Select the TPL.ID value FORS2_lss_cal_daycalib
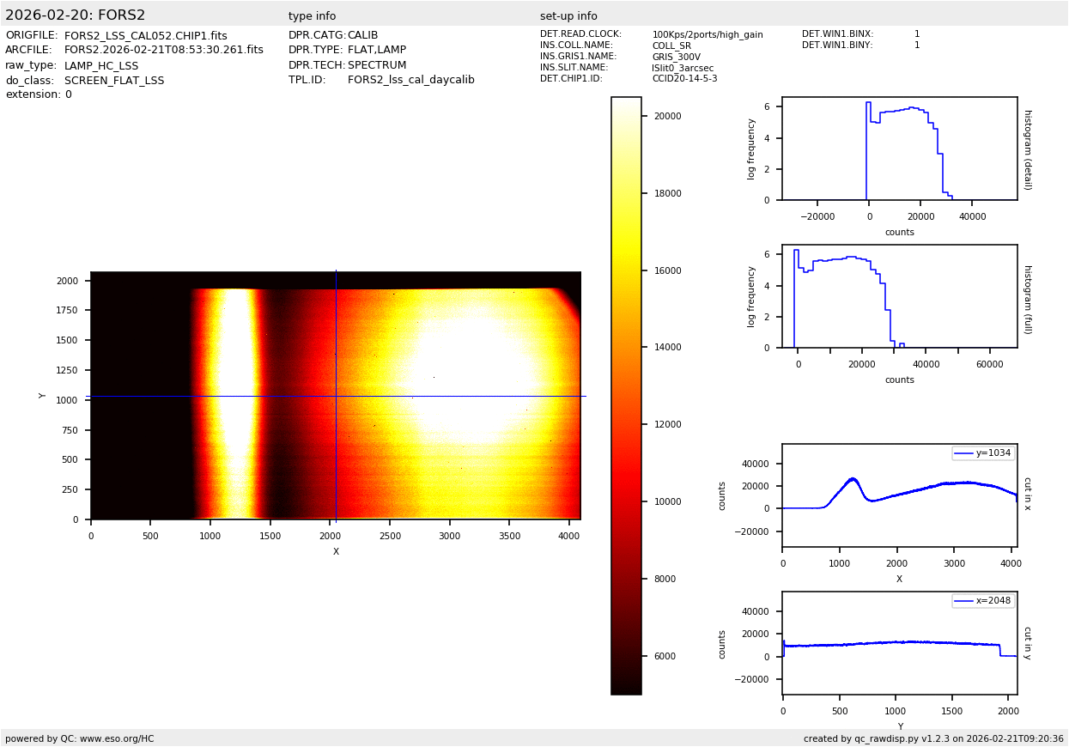Viewport: 1069px width, 747px height. click(x=410, y=80)
